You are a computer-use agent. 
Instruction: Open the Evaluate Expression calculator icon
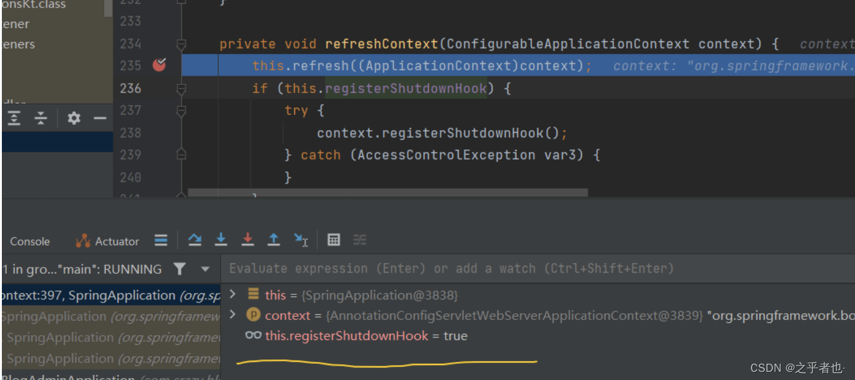point(334,239)
